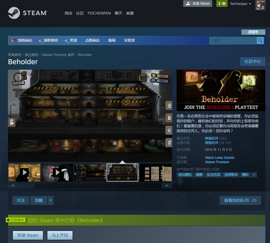Click the plus add tag button
Image resolution: width=270 pixels, height=243 pixels.
[x=254, y=175]
